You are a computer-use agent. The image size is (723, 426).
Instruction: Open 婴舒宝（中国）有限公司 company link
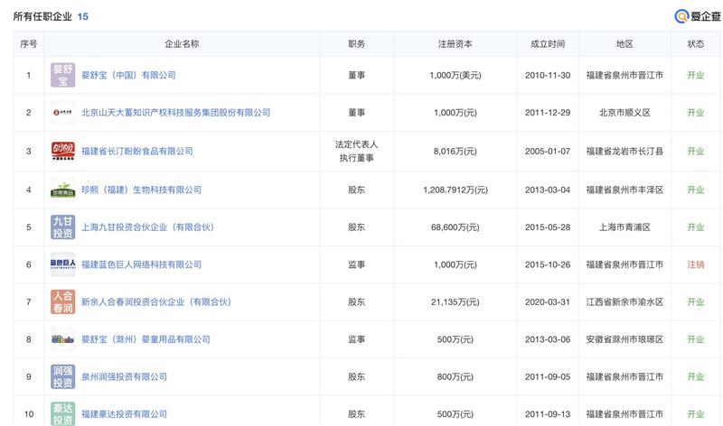[x=128, y=75]
